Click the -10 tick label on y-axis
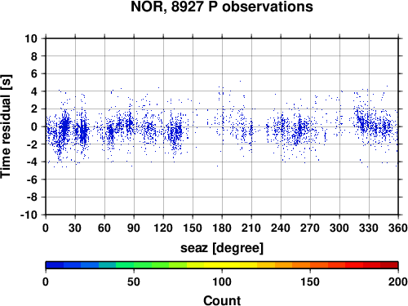 29,215
